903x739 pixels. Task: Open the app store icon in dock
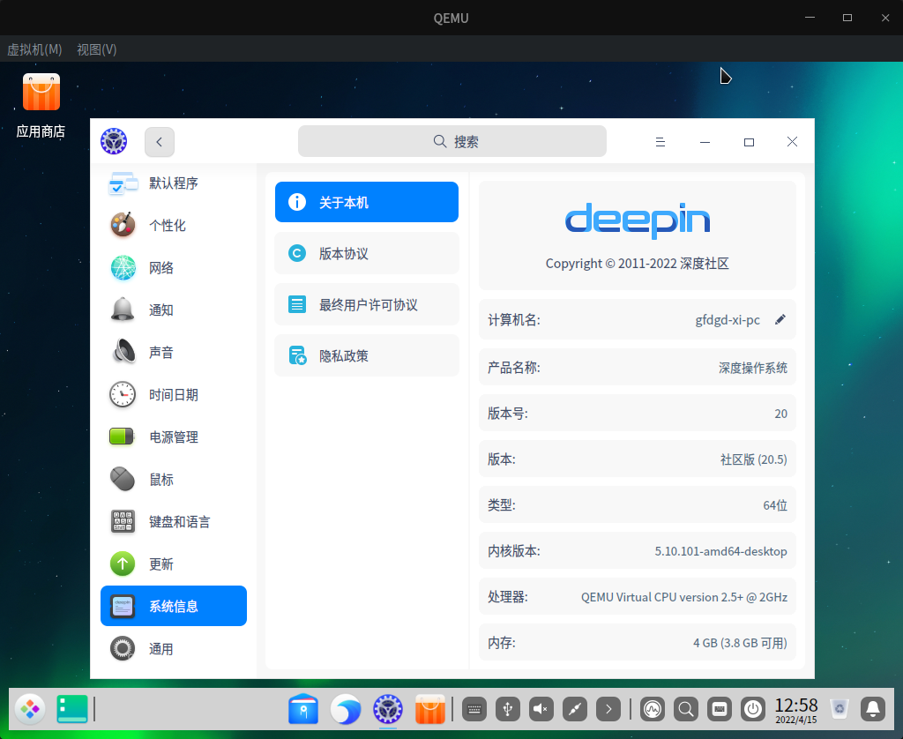(x=430, y=709)
